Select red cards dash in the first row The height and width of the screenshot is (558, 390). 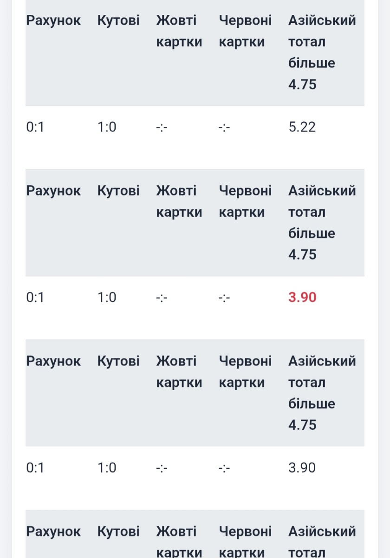point(224,127)
